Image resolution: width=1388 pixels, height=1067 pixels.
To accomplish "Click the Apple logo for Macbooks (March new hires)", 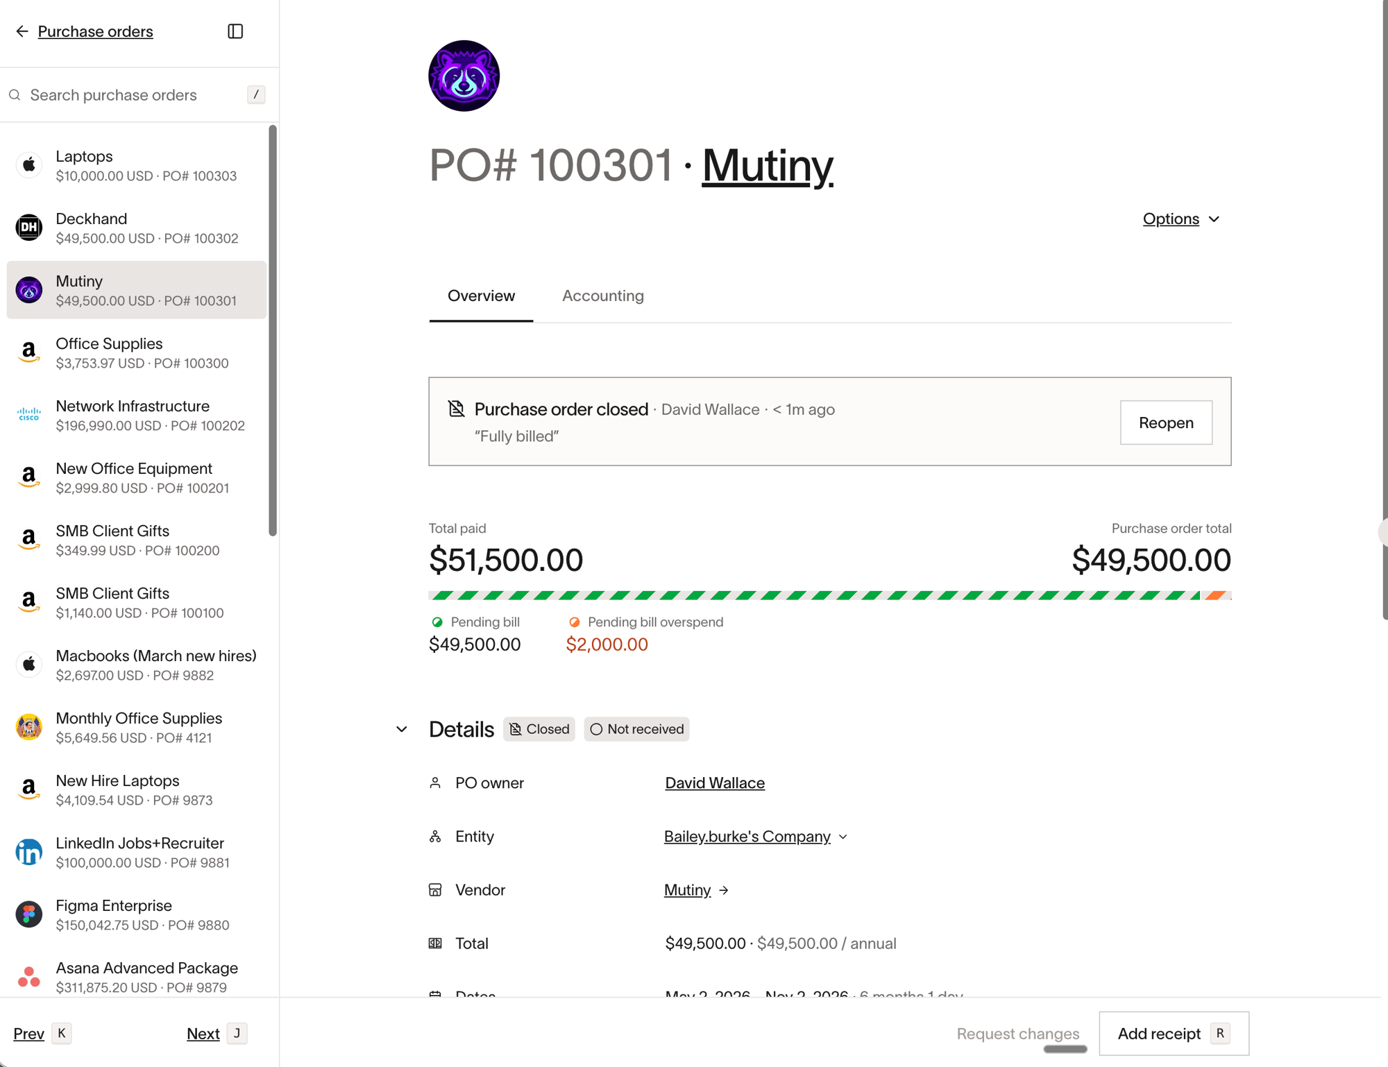I will (x=29, y=665).
